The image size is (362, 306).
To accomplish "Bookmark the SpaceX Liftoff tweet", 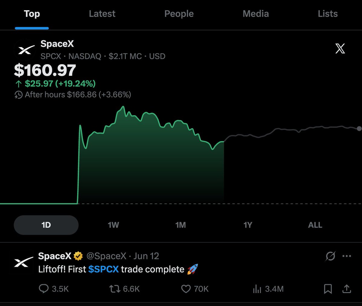I will (328, 289).
